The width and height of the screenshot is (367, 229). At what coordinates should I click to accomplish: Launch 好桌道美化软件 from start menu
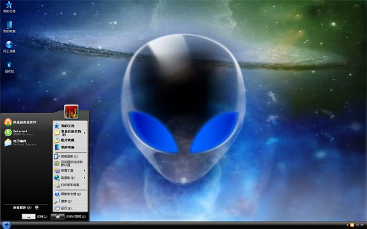coord(20,122)
